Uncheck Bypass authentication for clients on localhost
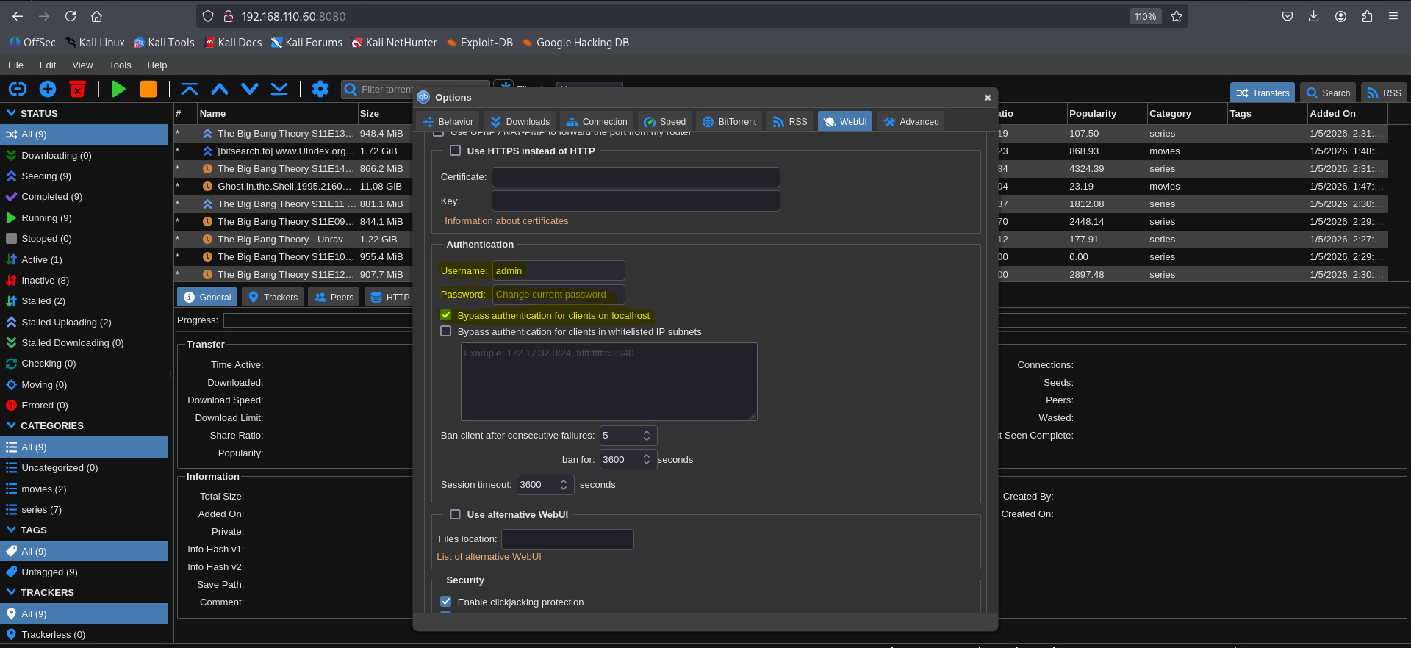 446,315
